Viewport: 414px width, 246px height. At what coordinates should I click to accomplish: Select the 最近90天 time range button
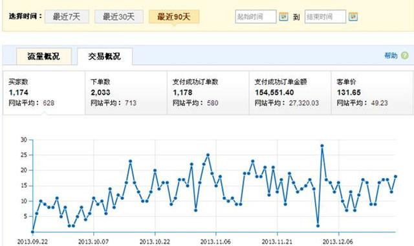click(174, 17)
